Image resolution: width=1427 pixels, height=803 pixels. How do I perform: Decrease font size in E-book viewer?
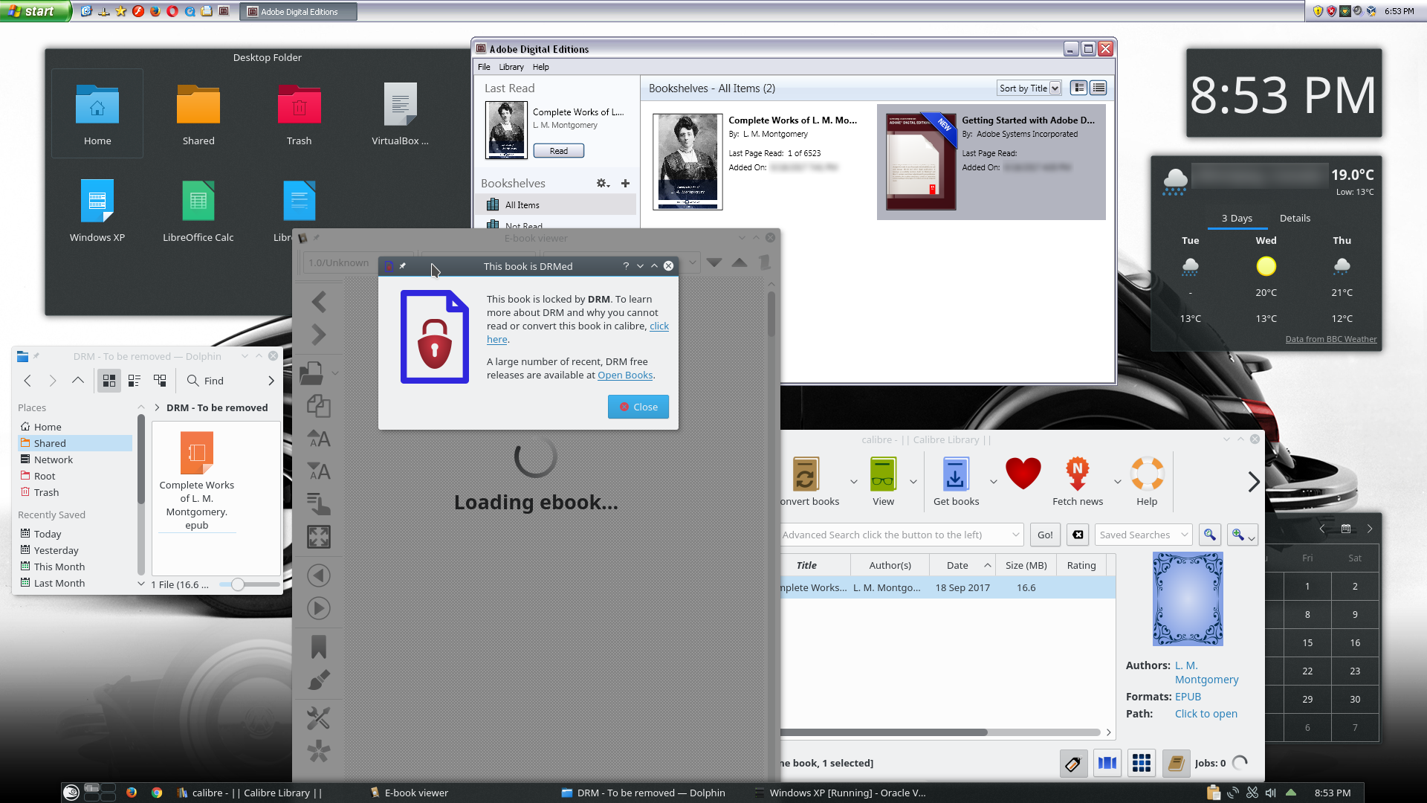319,471
